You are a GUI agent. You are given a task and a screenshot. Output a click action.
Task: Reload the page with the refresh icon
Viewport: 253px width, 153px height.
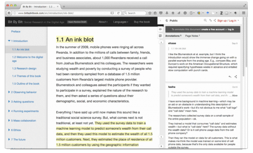point(118,13)
